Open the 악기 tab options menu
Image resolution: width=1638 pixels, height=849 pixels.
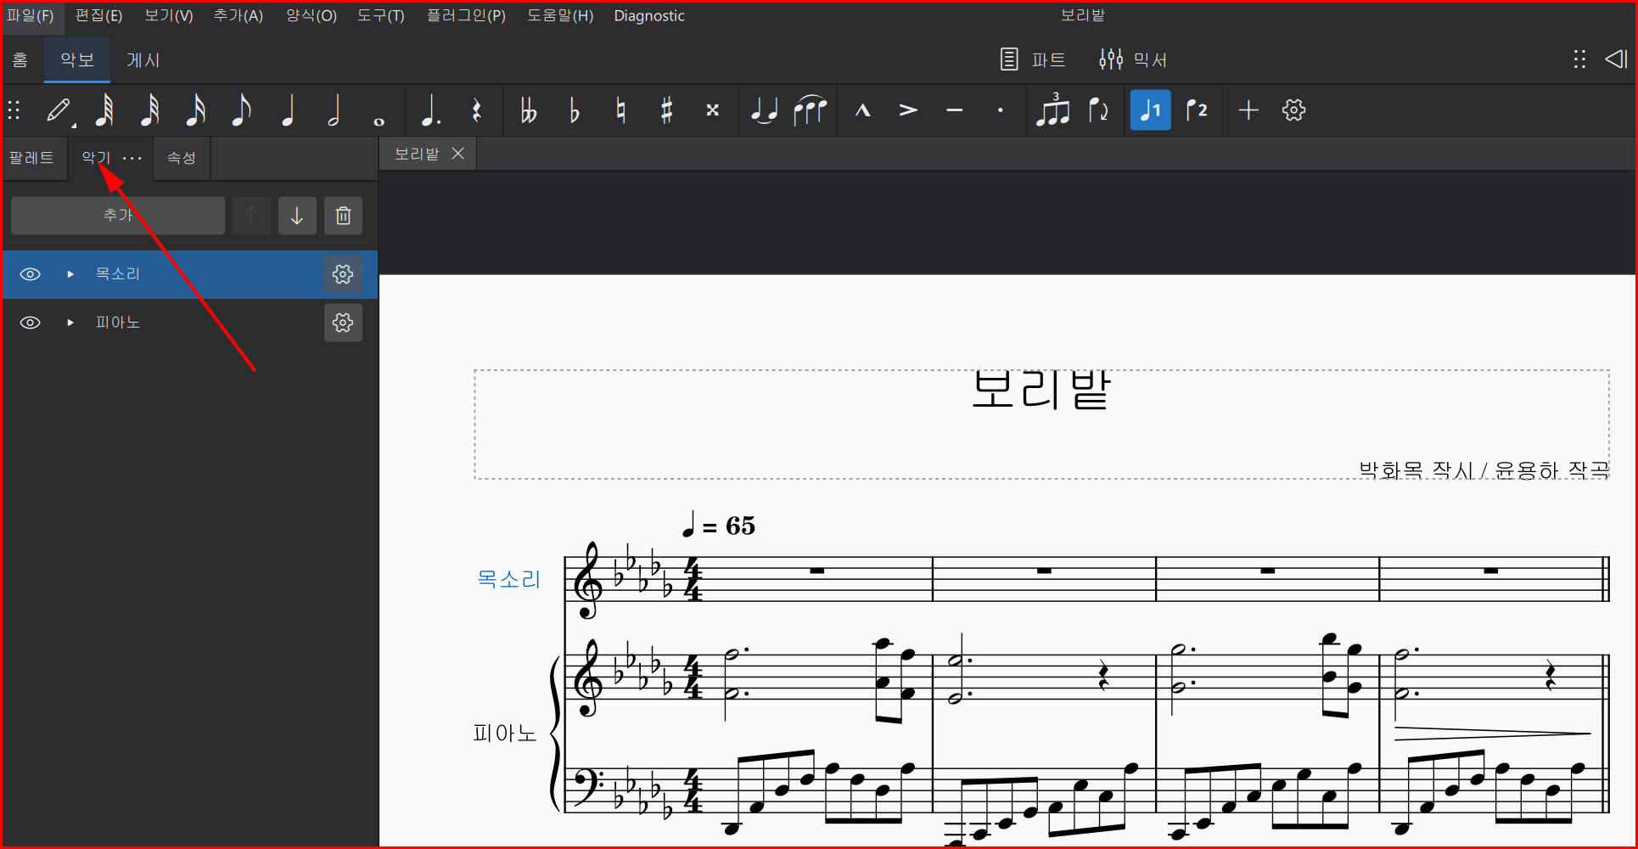tap(132, 158)
